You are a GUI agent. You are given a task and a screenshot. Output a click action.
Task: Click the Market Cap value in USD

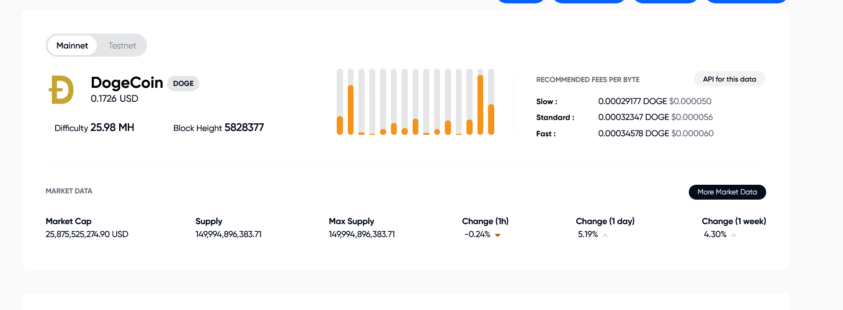coord(87,234)
